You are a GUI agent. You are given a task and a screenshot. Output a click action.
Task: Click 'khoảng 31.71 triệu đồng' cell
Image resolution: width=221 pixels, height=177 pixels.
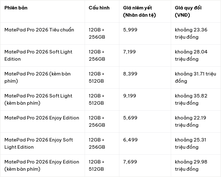click(195, 77)
